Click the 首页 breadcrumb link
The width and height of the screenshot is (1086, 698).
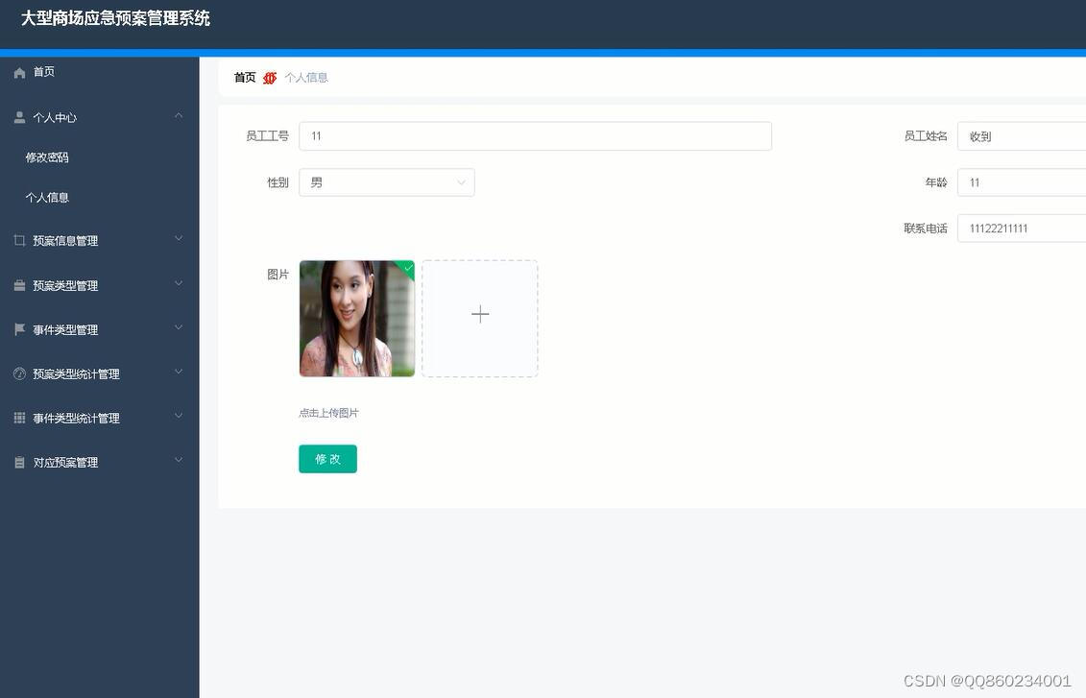[x=244, y=77]
